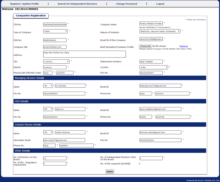
Task: Open the Change Password page
Action: point(126,4)
